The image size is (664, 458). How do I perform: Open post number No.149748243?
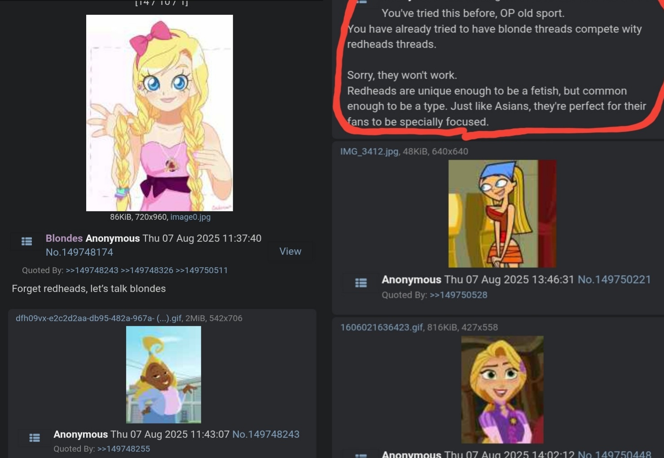click(x=266, y=434)
